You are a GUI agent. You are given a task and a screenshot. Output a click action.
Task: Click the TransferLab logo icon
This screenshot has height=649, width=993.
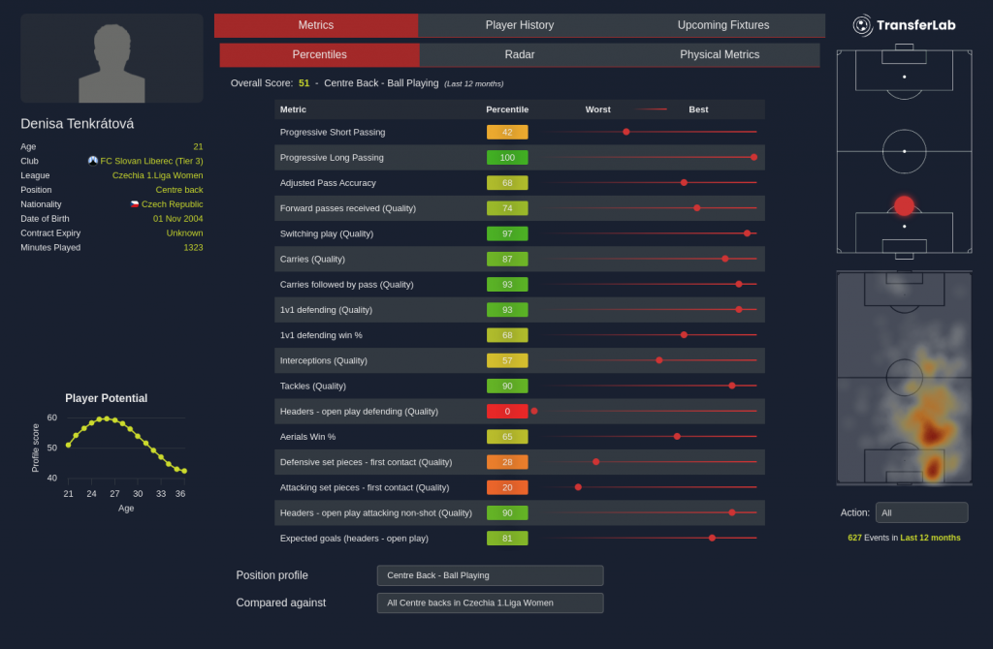coord(862,25)
